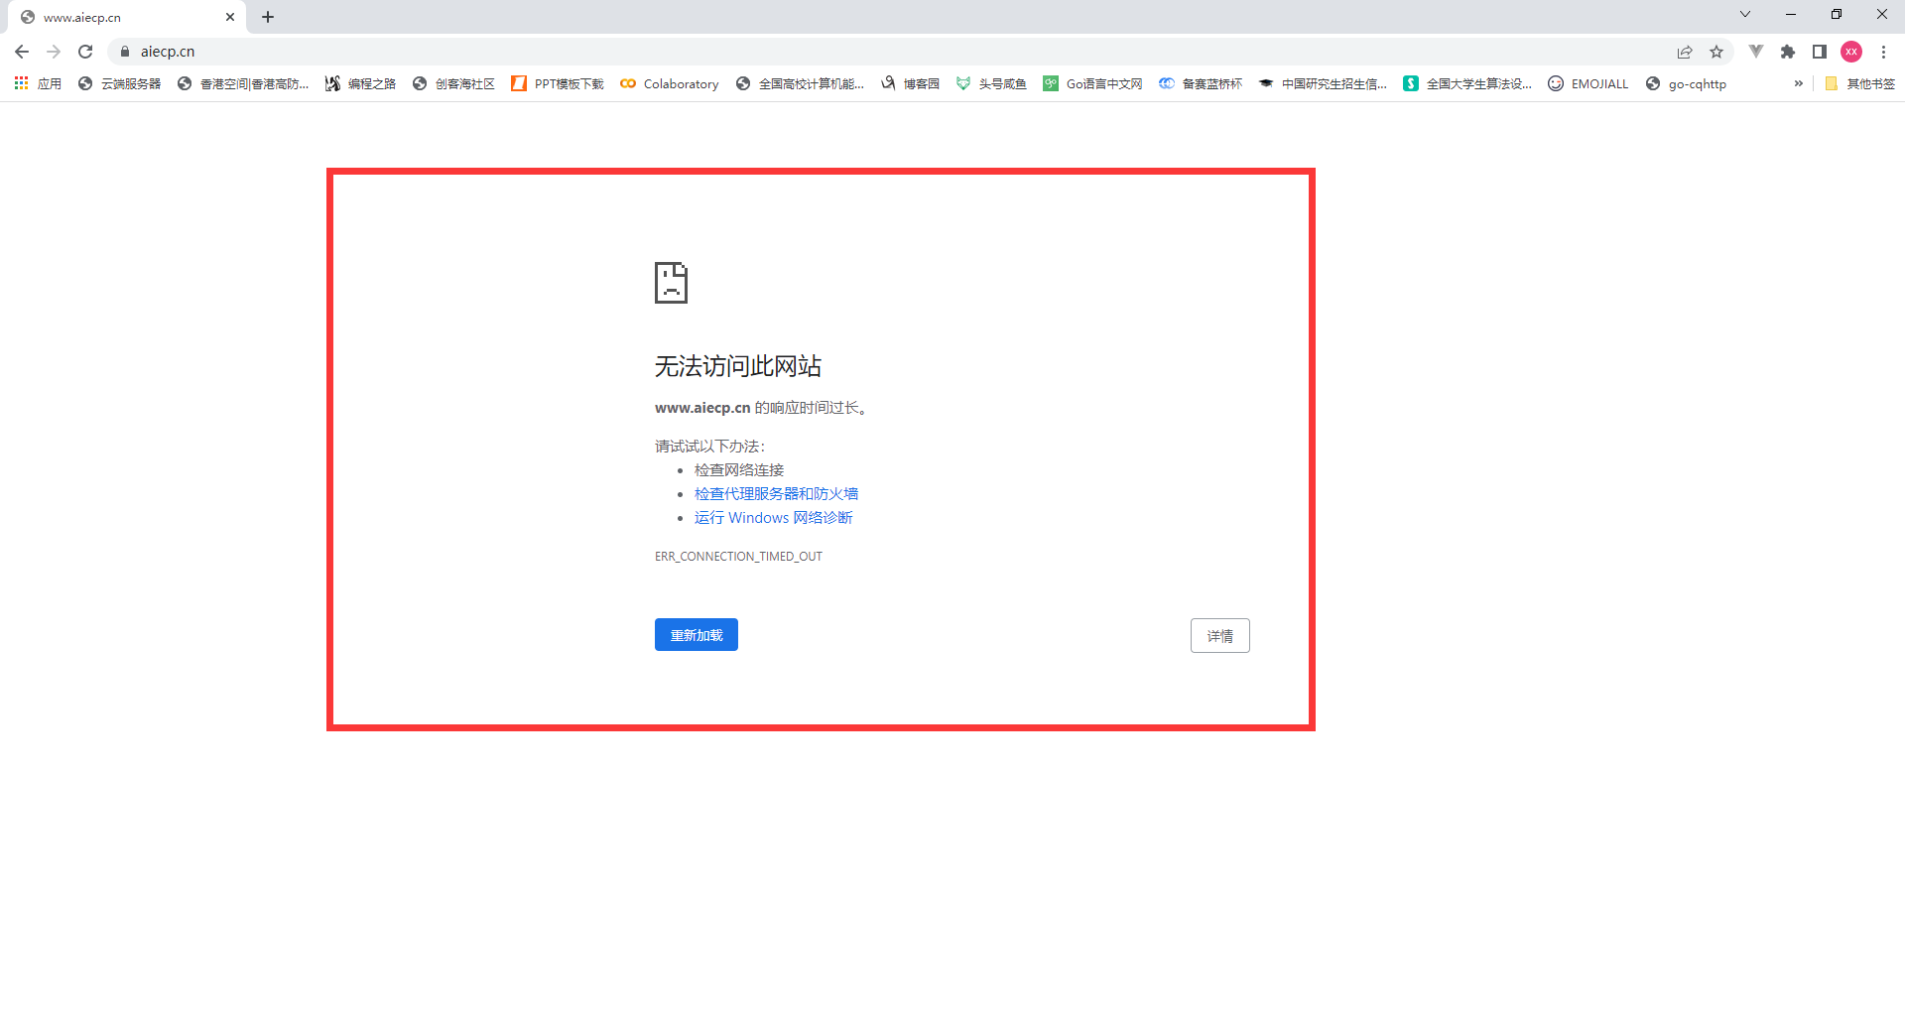Open a new tab with plus button
This screenshot has height=1031, width=1905.
268,17
